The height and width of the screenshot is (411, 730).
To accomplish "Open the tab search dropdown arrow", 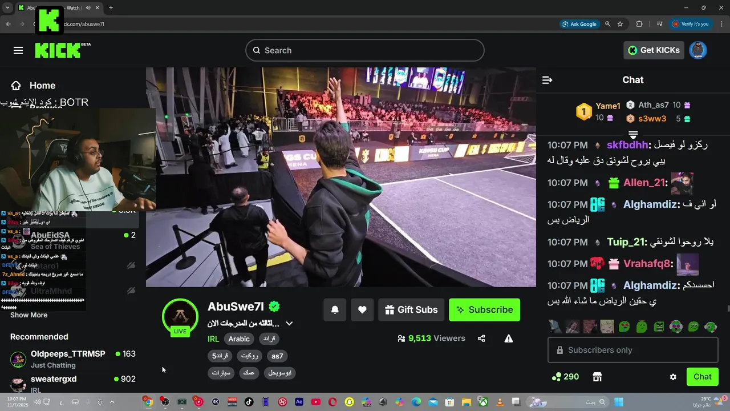I will [x=7, y=8].
